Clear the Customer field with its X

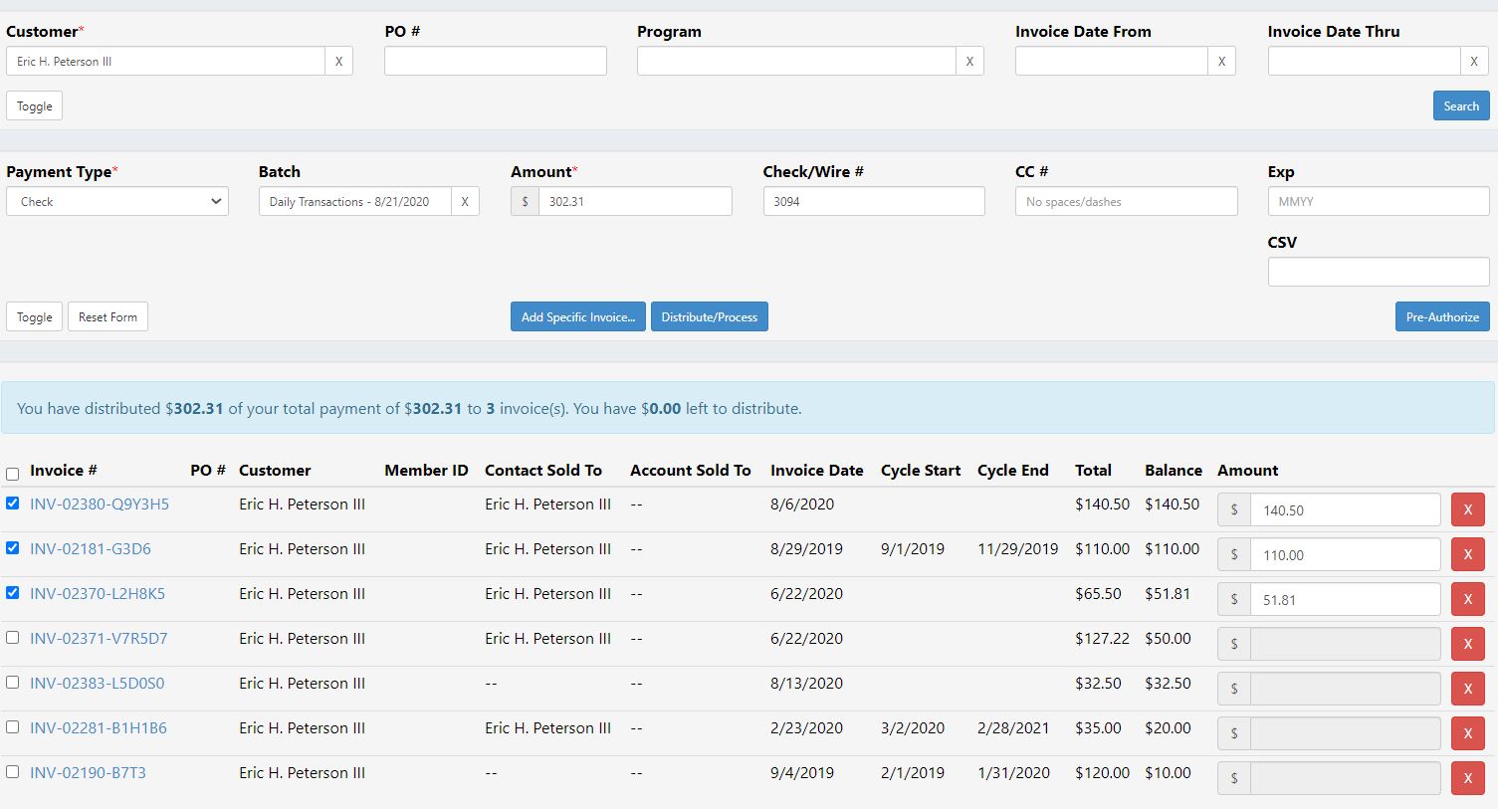[338, 61]
